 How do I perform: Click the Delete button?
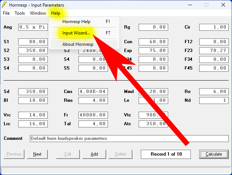pyautogui.click(x=121, y=154)
